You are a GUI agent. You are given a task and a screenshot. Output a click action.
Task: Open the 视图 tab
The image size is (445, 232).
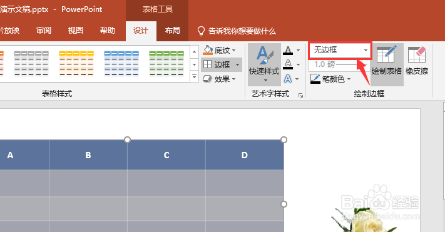coord(76,31)
